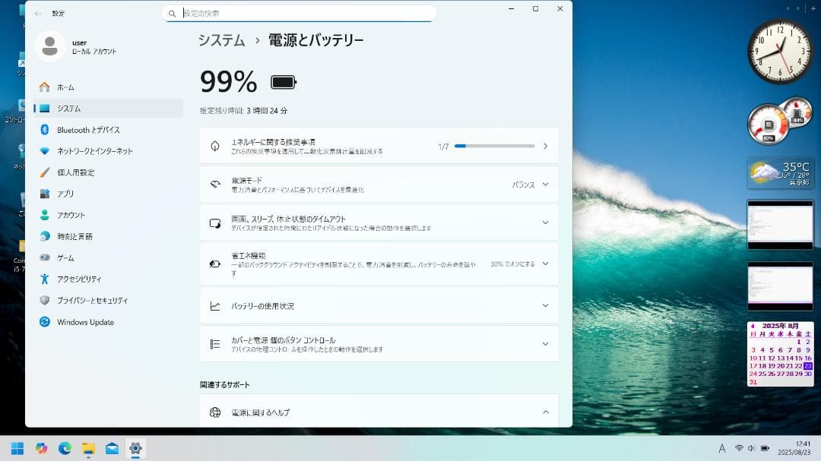821x461 pixels.
Task: Click the user account avatar
Action: coord(49,46)
